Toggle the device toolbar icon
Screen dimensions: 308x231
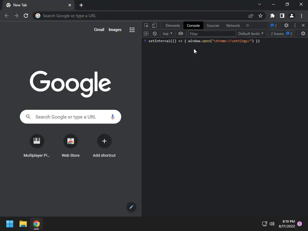[154, 25]
